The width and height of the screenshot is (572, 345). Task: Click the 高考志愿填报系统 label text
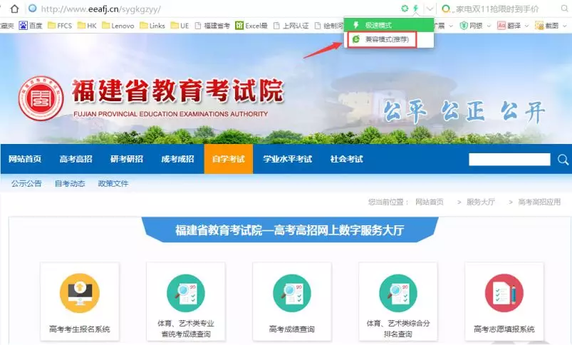click(504, 329)
